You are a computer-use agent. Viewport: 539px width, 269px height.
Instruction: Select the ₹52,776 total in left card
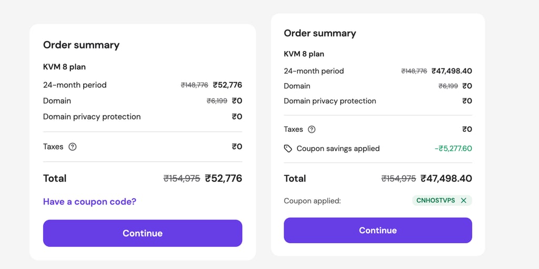[x=223, y=179]
